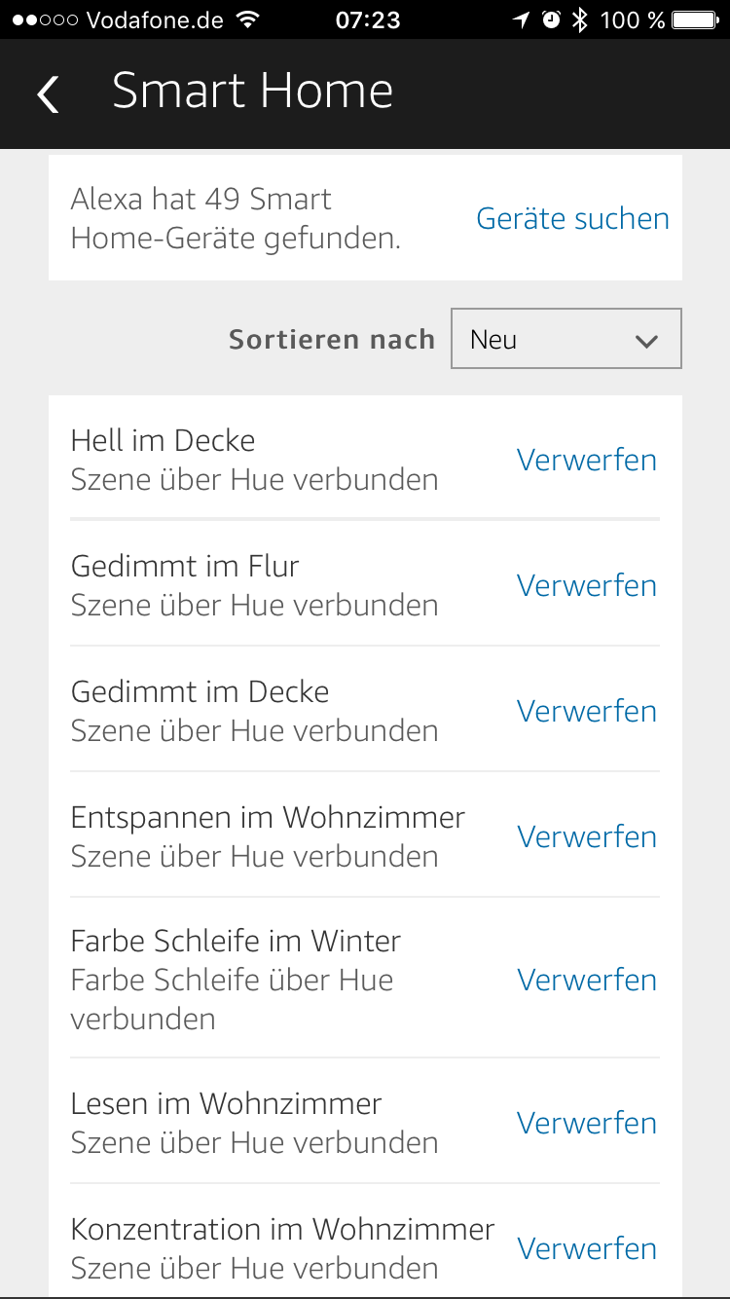Tap the Geräte suchen link
Image resolution: width=730 pixels, height=1299 pixels.
pyautogui.click(x=572, y=218)
